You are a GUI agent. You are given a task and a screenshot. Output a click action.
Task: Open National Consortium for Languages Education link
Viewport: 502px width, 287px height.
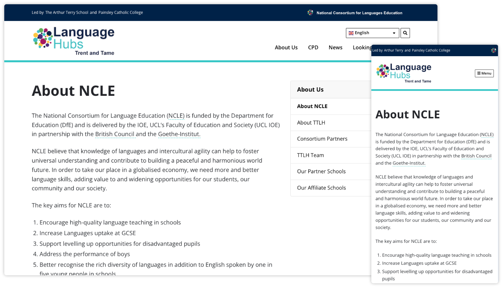coord(359,13)
